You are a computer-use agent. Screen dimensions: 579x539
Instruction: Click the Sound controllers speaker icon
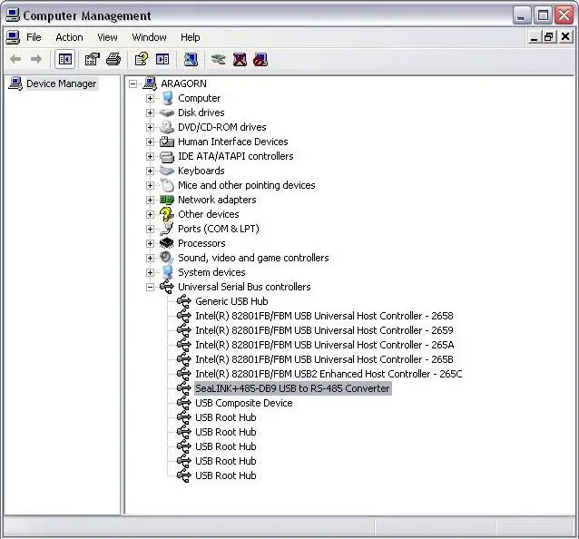[x=167, y=258]
